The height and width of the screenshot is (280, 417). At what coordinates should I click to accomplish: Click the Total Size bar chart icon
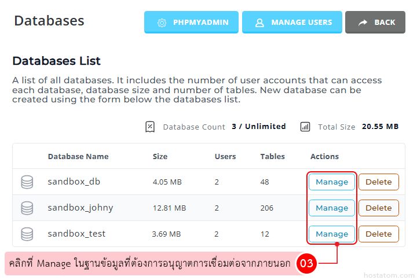pyautogui.click(x=305, y=127)
